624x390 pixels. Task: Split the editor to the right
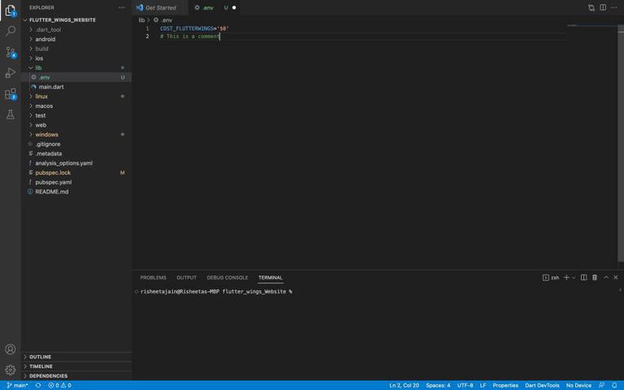(603, 7)
